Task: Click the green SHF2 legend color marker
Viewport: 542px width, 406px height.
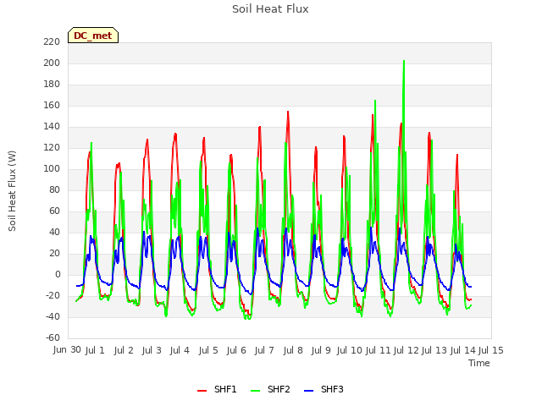Action: pos(255,391)
